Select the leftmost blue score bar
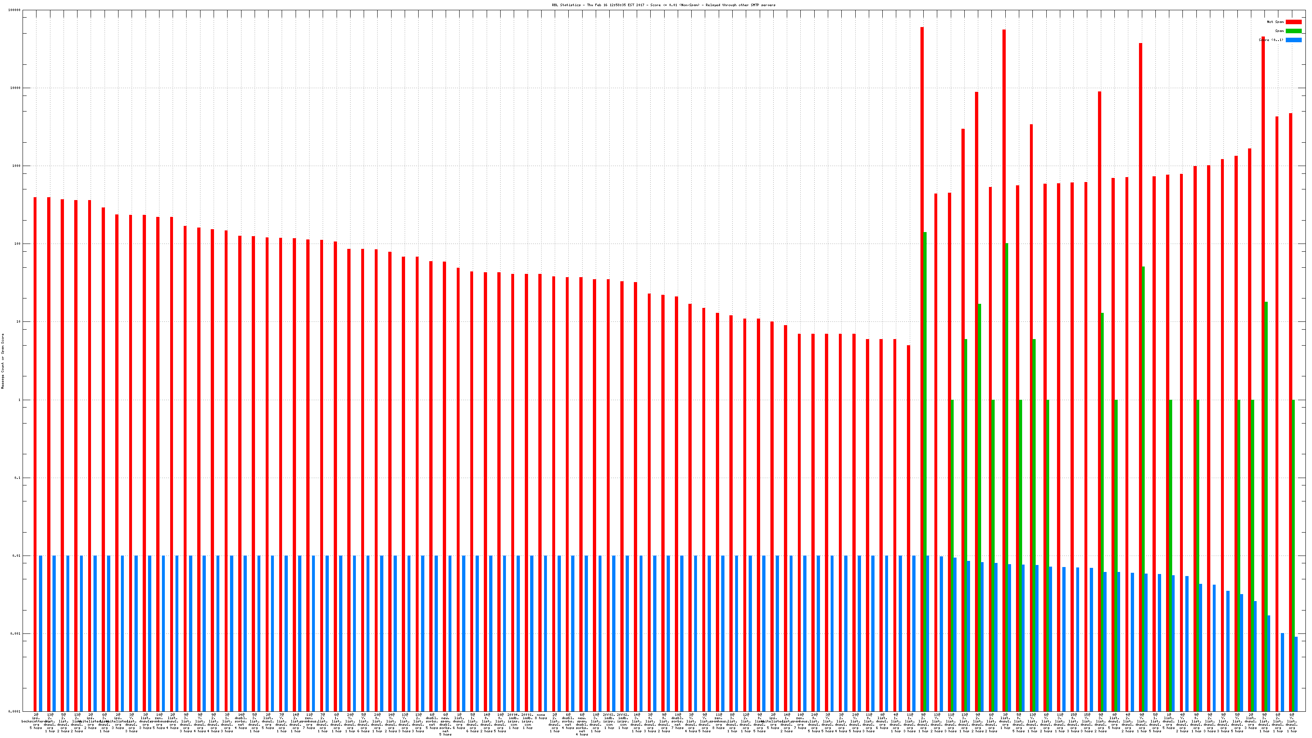 (x=41, y=633)
